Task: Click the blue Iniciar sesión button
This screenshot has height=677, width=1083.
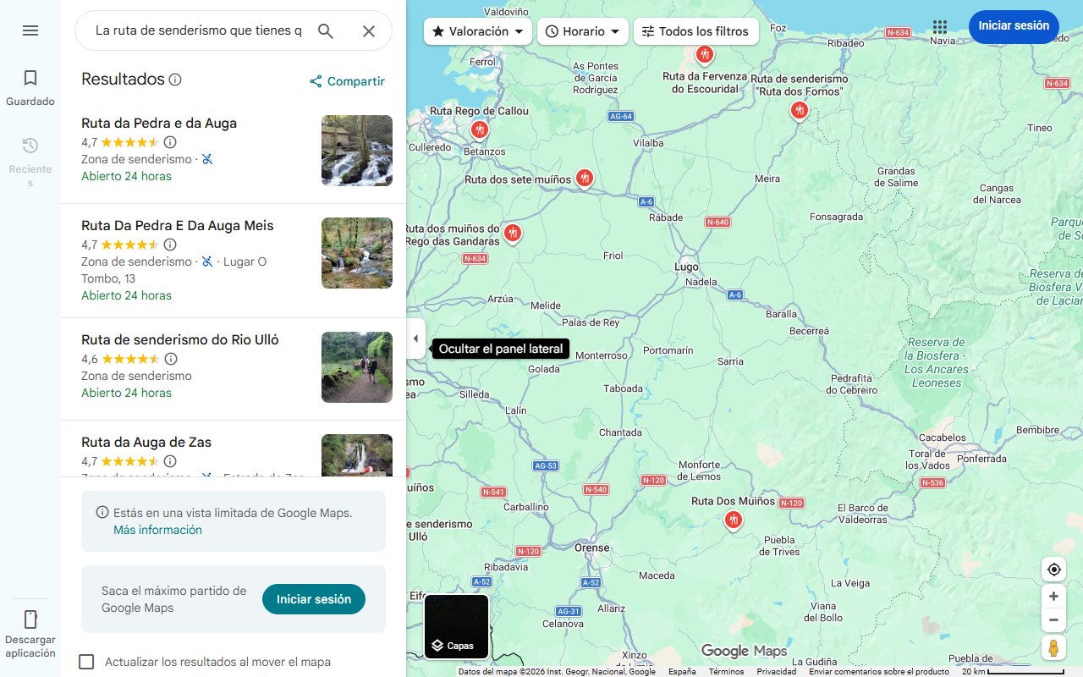Action: click(x=1014, y=26)
